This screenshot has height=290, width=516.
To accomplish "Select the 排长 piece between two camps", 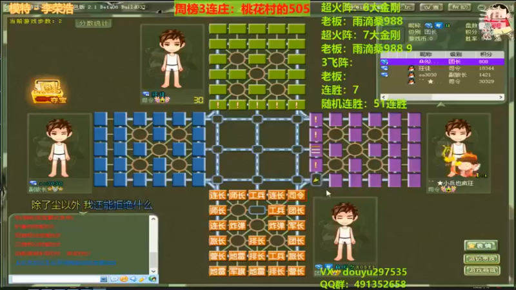I will coord(257,241).
